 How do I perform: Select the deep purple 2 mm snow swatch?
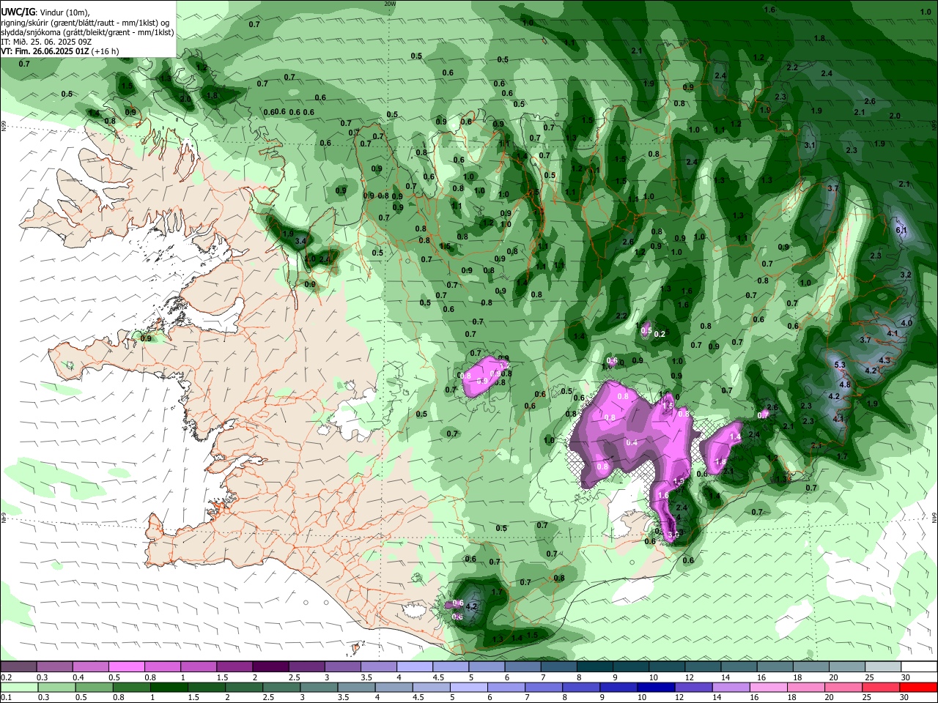click(270, 667)
